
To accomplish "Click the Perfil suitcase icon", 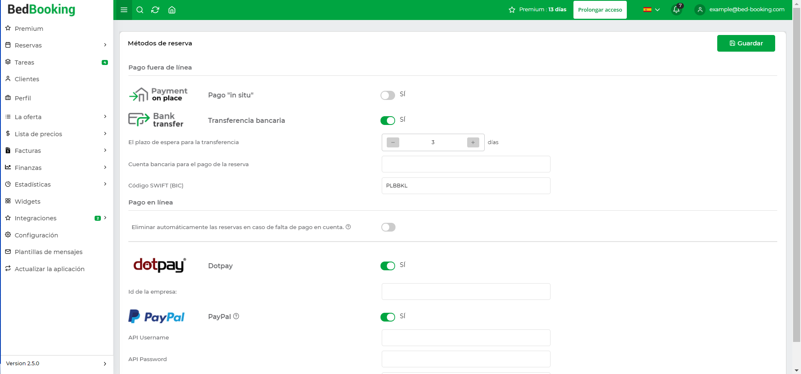I will (8, 98).
